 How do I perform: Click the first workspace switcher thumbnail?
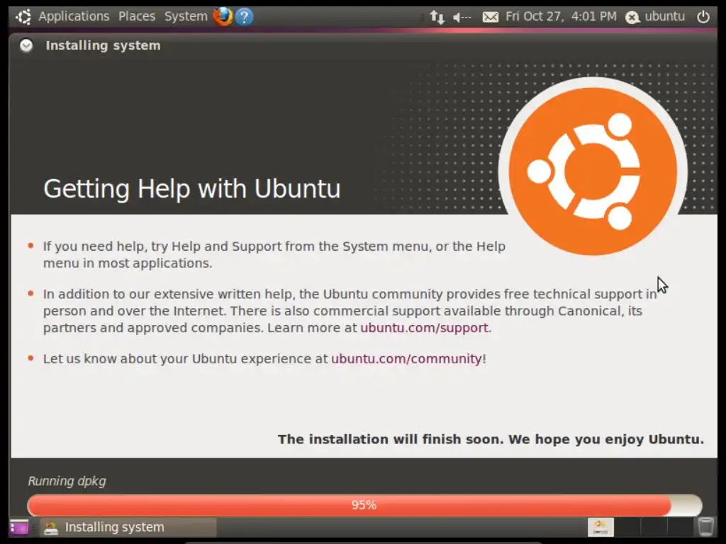click(601, 527)
